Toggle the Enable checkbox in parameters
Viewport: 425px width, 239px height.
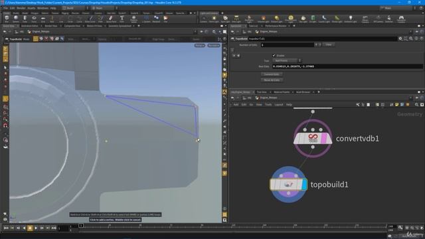(x=274, y=55)
